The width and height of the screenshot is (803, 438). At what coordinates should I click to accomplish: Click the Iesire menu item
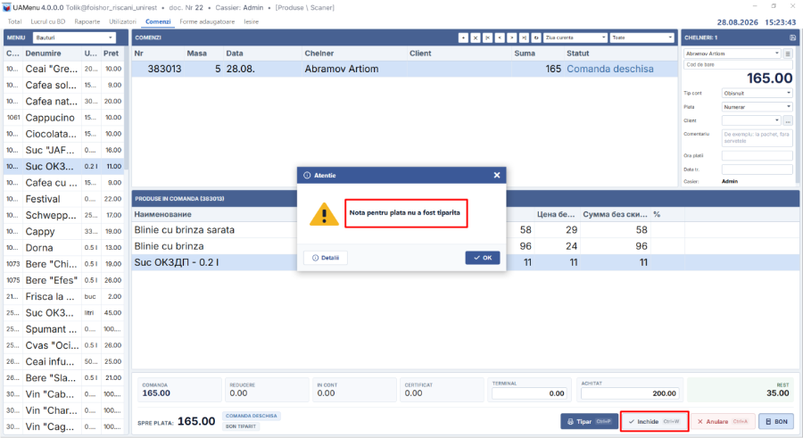tap(251, 21)
